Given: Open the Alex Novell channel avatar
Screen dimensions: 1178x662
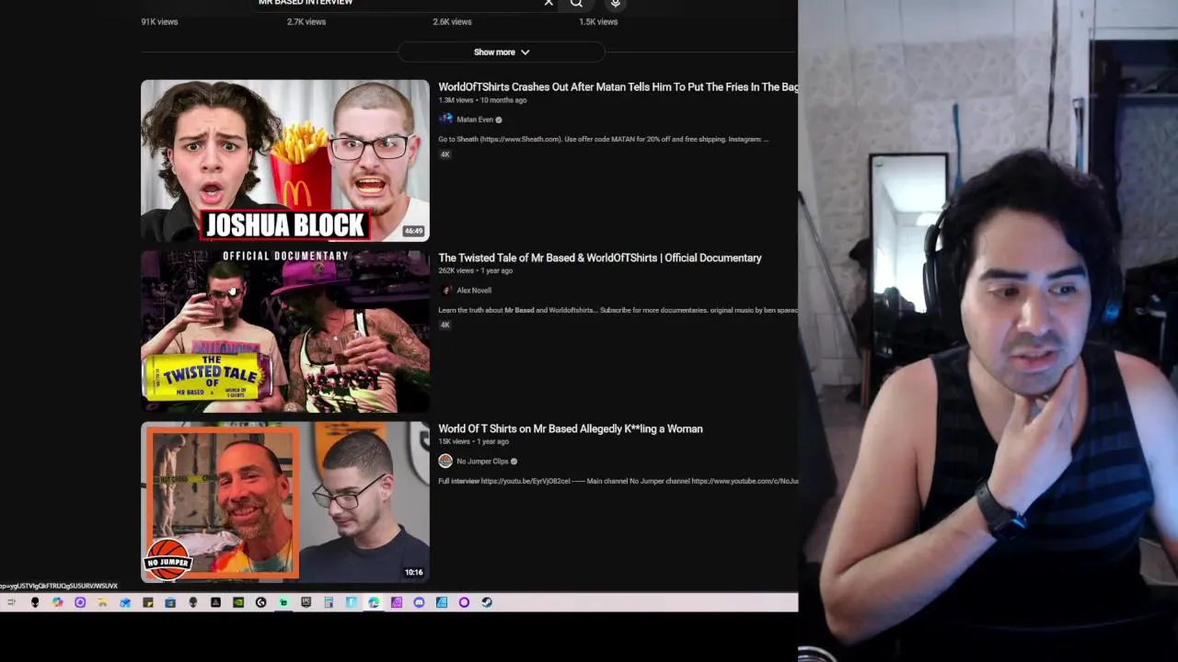Looking at the screenshot, I should 445,291.
